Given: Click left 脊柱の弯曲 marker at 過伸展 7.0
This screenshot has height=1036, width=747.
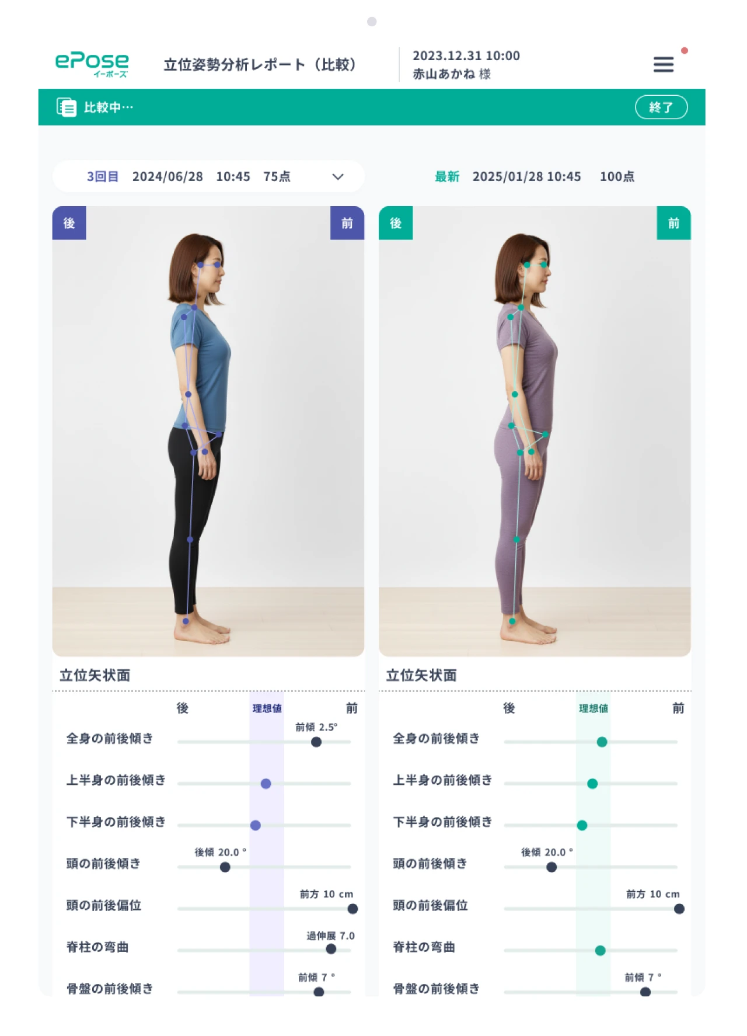Looking at the screenshot, I should point(331,949).
